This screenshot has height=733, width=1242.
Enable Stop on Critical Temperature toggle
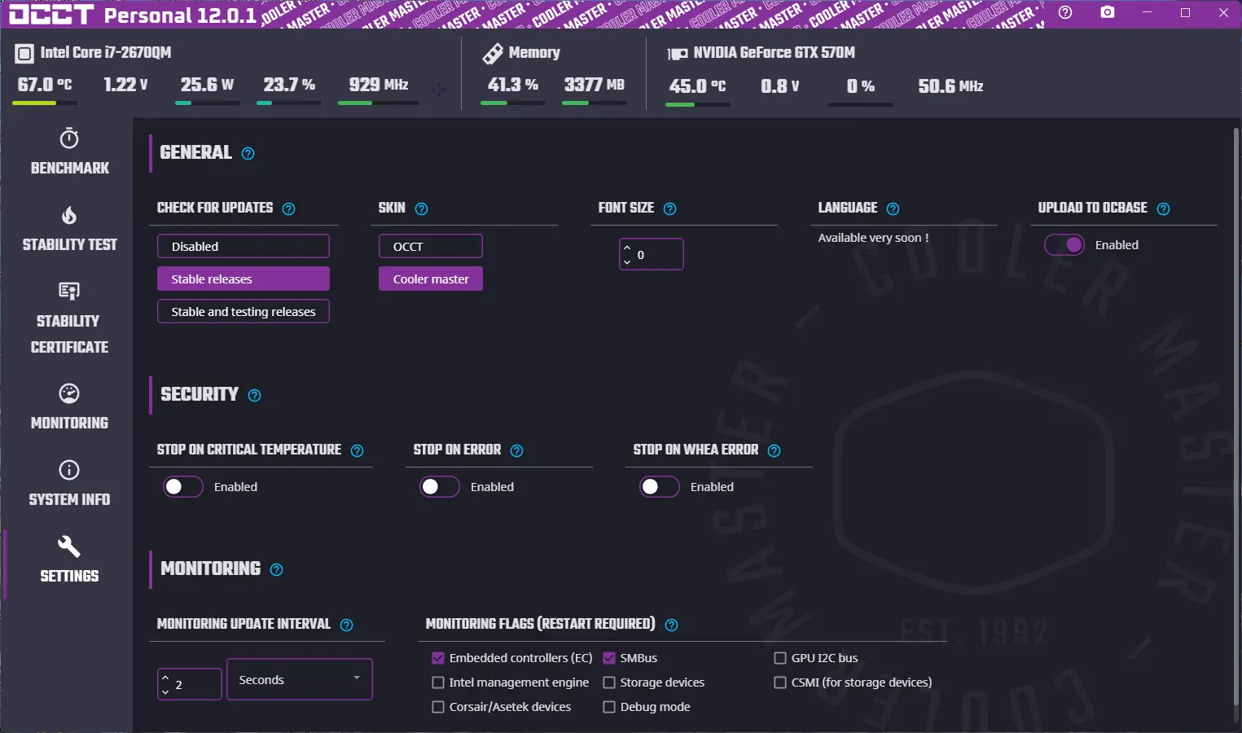[183, 487]
